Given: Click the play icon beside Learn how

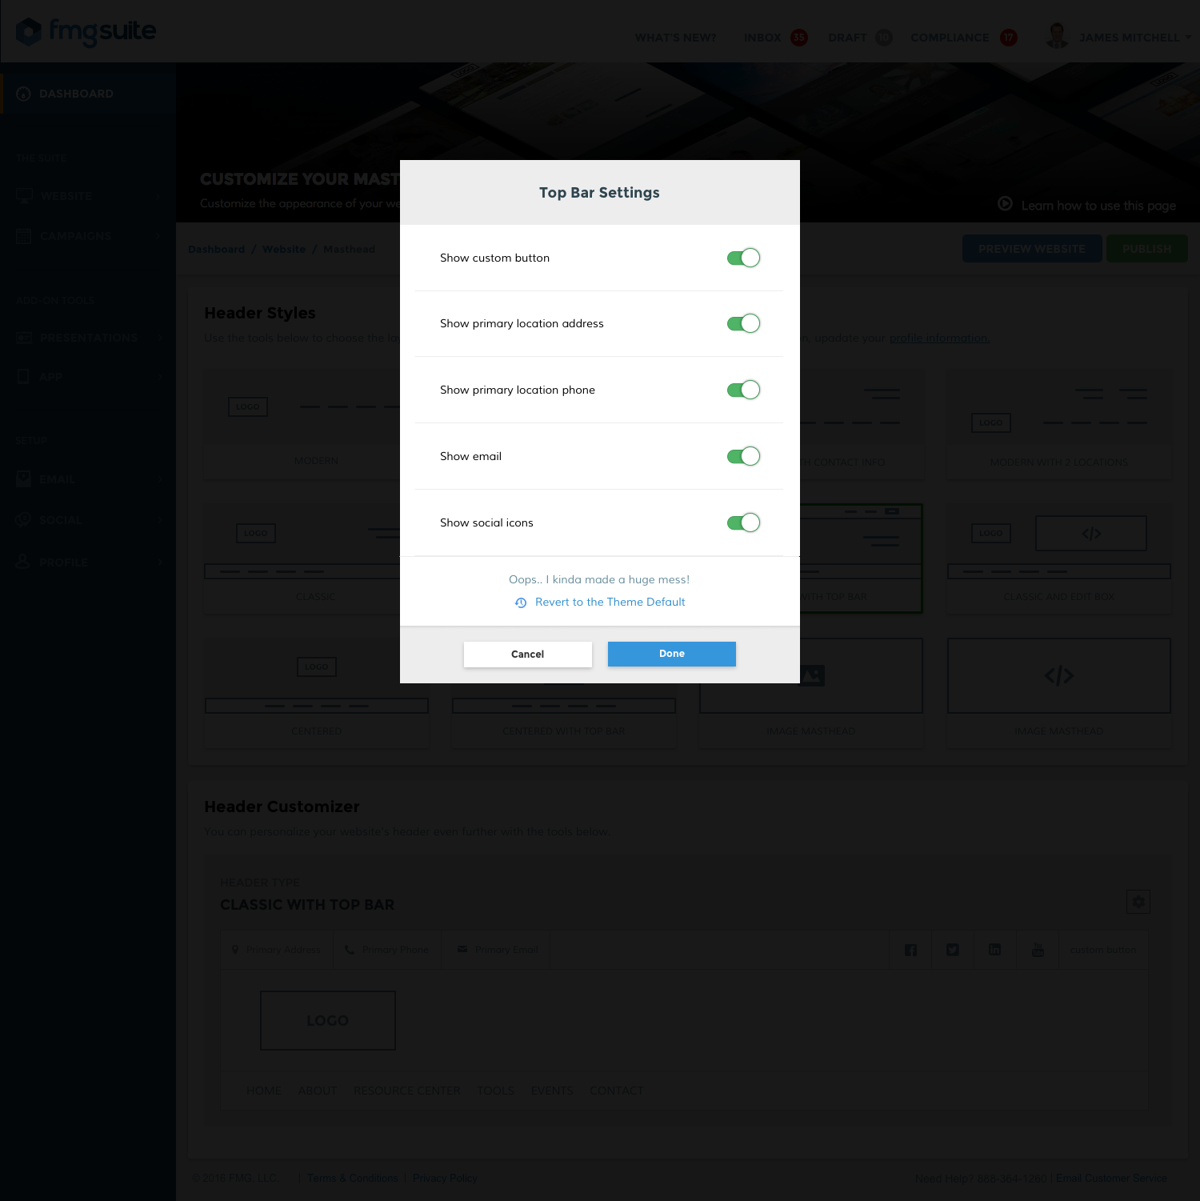Looking at the screenshot, I should [x=1005, y=204].
